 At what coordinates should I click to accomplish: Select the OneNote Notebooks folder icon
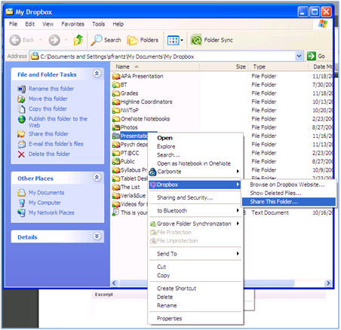pos(116,119)
